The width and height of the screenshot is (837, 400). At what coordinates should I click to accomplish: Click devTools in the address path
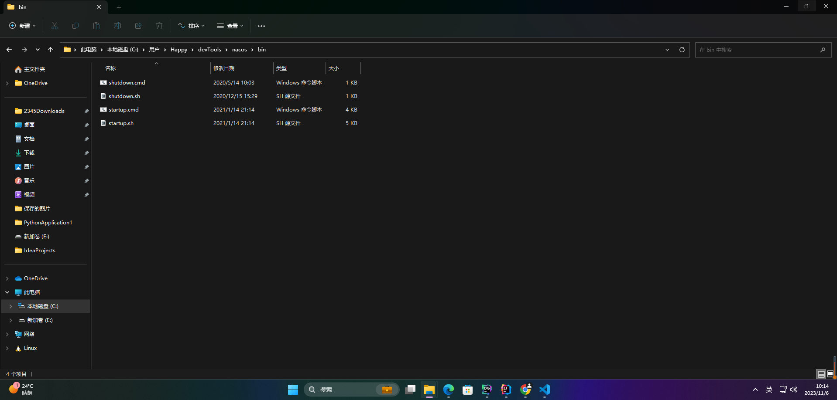(x=209, y=50)
